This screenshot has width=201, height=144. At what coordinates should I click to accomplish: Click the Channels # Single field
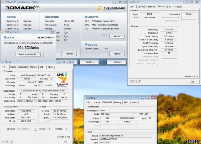pos(189,14)
